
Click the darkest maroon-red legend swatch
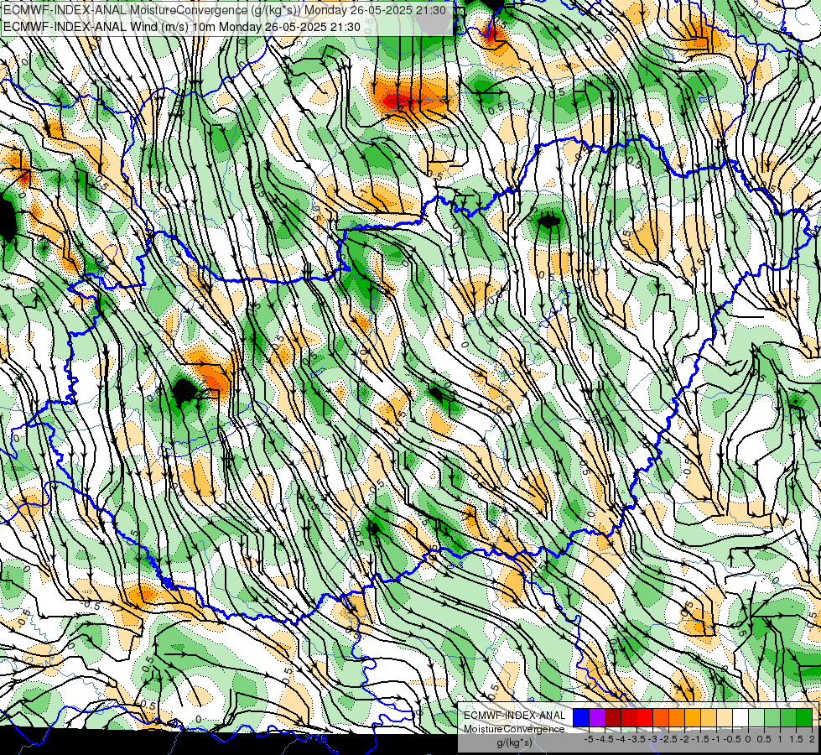point(613,718)
